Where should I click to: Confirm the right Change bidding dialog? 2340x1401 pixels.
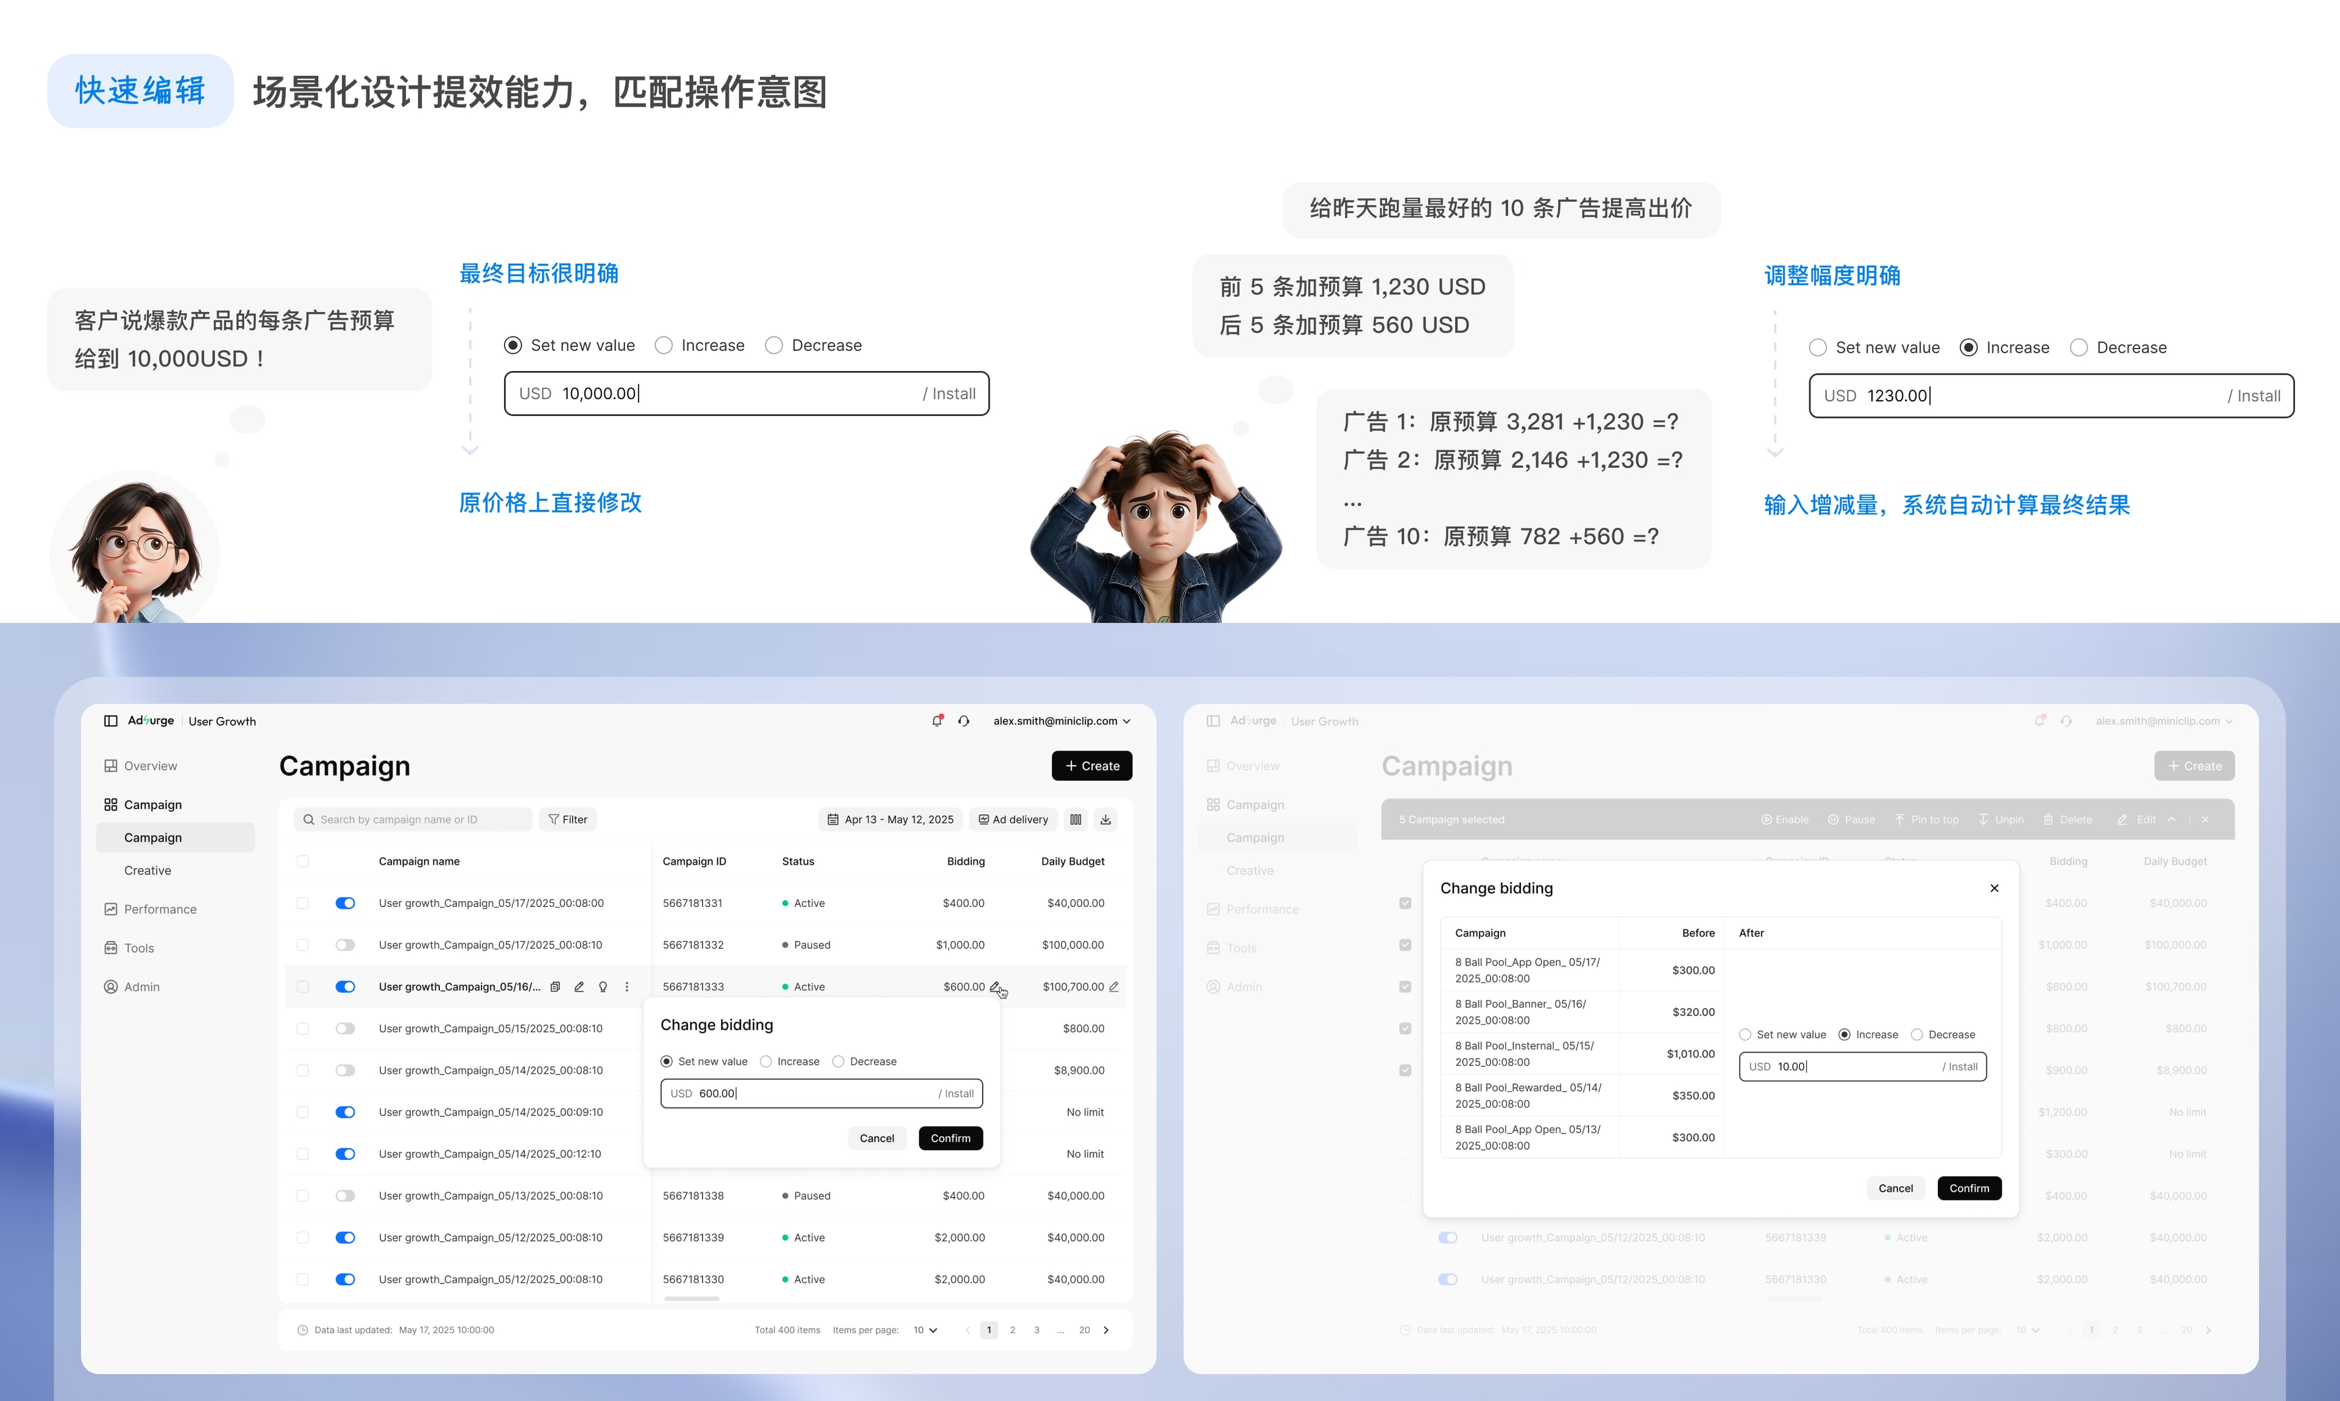pyautogui.click(x=1969, y=1188)
